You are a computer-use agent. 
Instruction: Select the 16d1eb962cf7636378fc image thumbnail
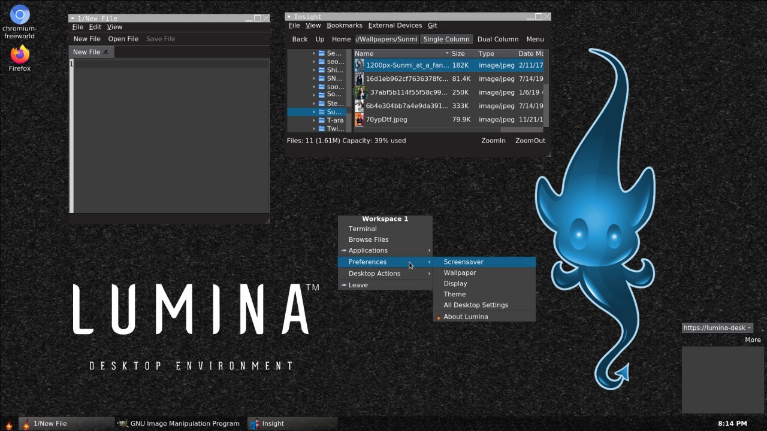point(360,78)
